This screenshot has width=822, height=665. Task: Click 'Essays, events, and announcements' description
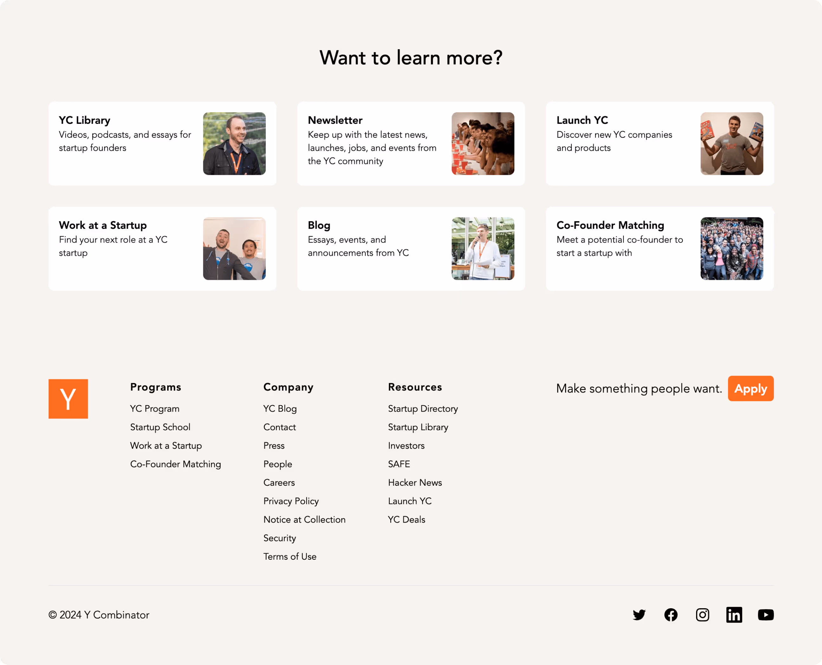tap(358, 246)
